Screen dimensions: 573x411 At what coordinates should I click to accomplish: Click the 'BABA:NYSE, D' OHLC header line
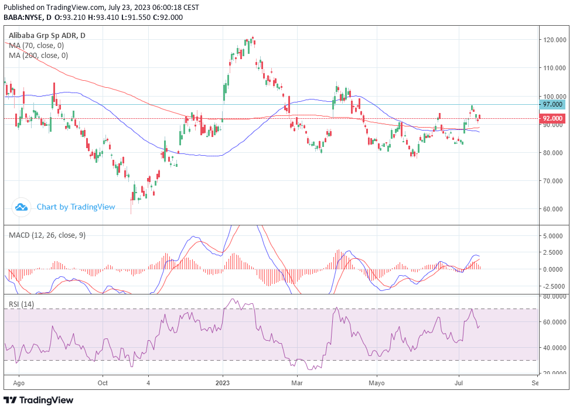pyautogui.click(x=93, y=17)
